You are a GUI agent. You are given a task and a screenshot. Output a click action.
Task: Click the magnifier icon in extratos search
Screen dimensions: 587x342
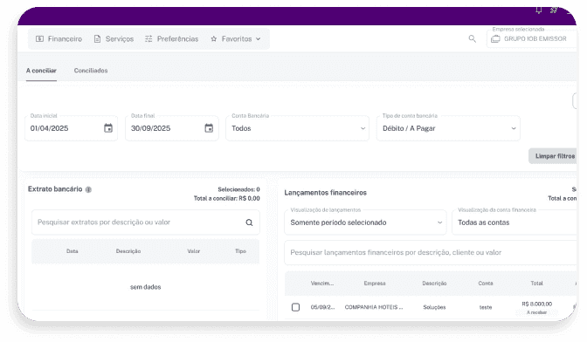pyautogui.click(x=249, y=222)
